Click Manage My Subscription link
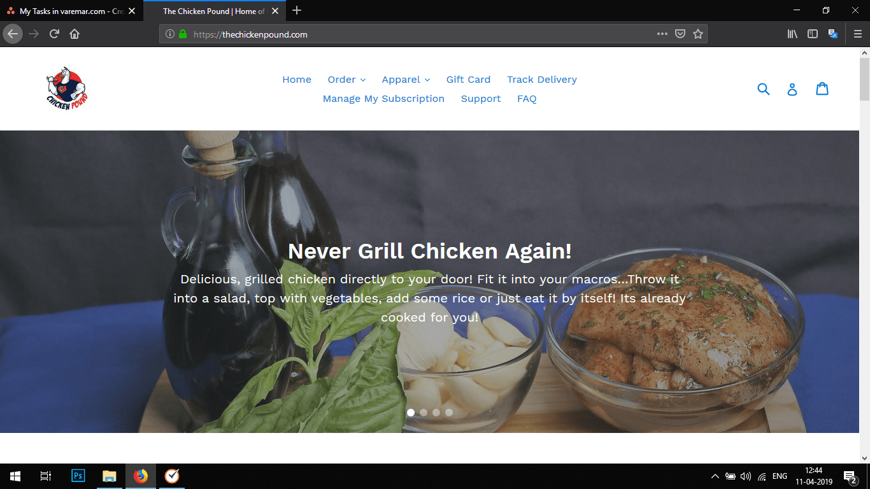This screenshot has width=870, height=489. click(x=383, y=99)
